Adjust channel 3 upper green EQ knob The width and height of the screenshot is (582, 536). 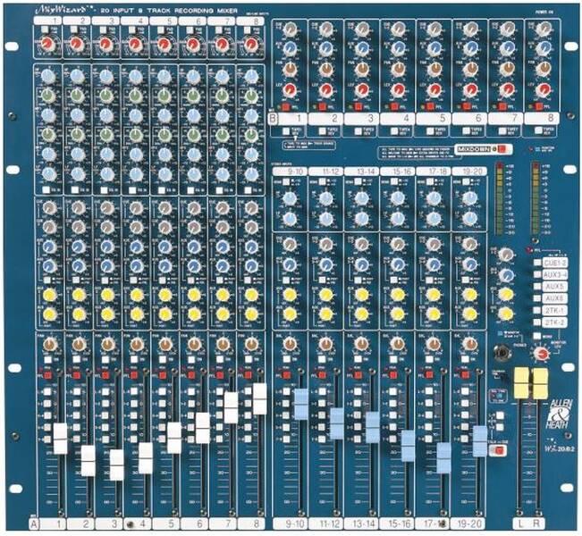[x=106, y=96]
